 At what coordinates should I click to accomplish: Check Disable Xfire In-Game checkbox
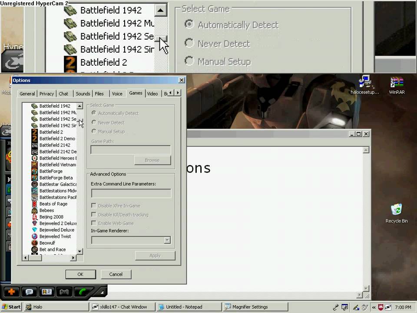(94, 206)
